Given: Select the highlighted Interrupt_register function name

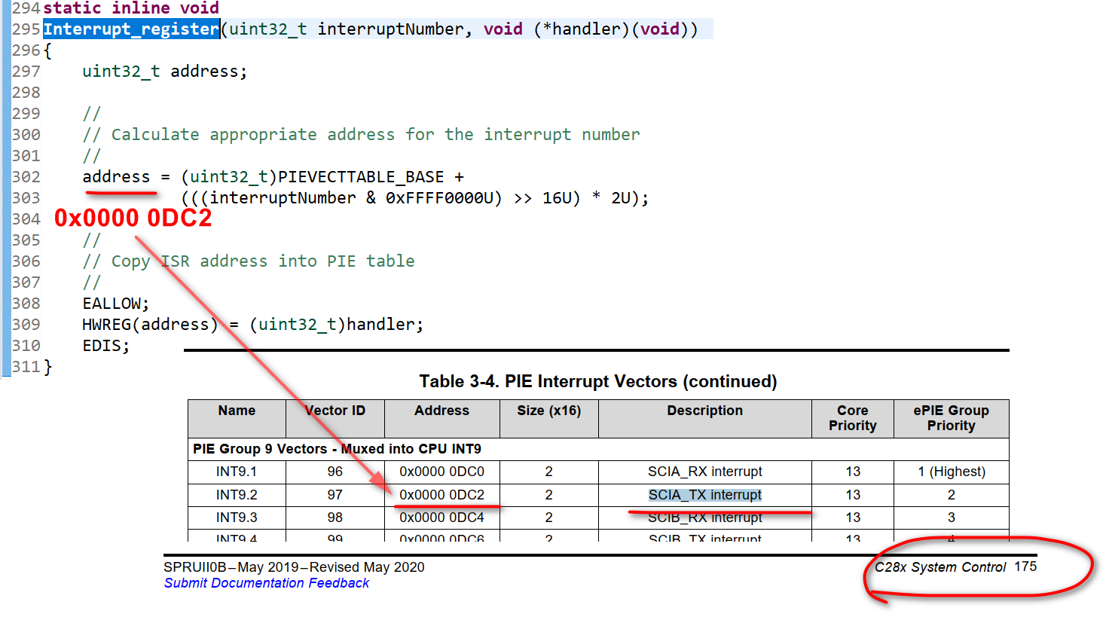Looking at the screenshot, I should (131, 29).
